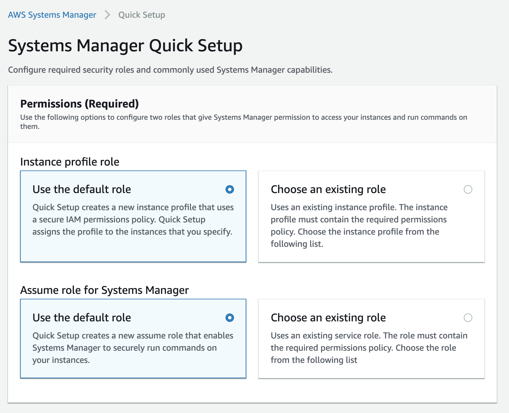Click the Quick Setup breadcrumb item

[x=141, y=15]
